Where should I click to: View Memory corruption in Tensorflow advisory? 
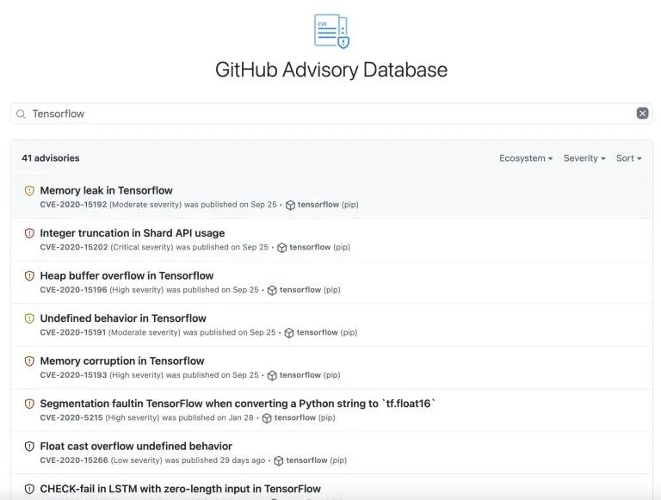pyautogui.click(x=121, y=361)
